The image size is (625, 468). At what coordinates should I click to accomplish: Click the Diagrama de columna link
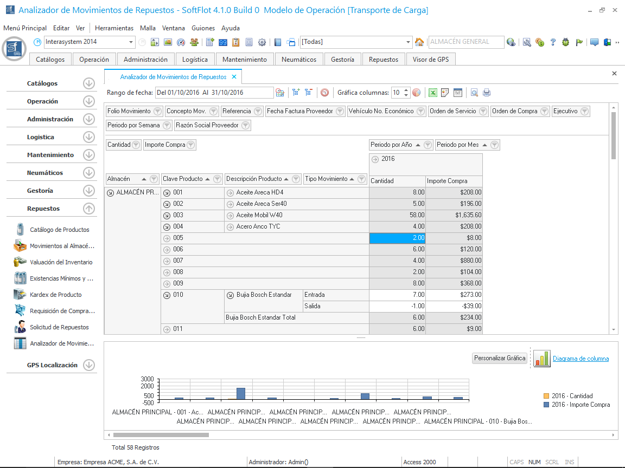[x=581, y=358]
